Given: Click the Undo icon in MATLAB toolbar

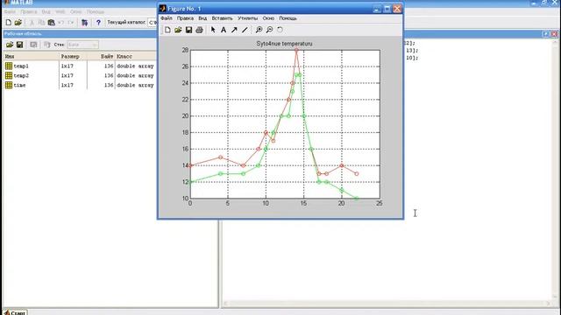Looking at the screenshot, I should coord(60,23).
